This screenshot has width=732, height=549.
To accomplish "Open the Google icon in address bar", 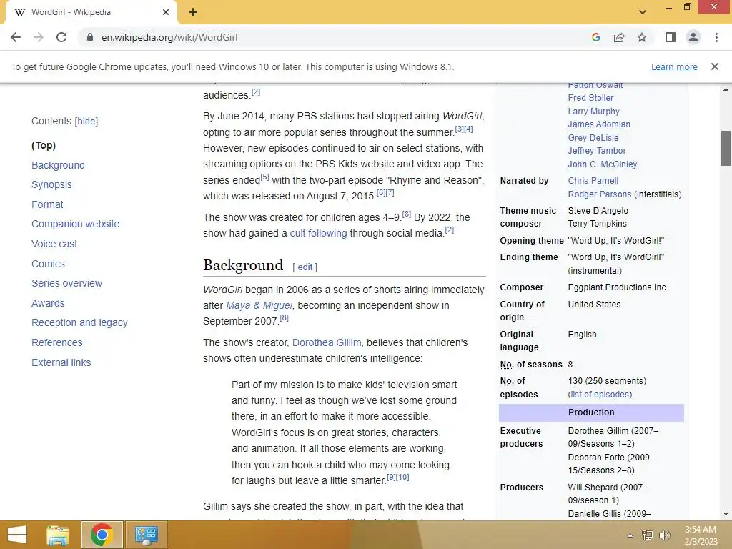I will [x=596, y=37].
